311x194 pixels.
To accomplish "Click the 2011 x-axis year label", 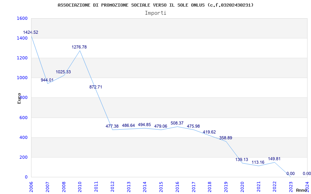I will pos(96,187).
